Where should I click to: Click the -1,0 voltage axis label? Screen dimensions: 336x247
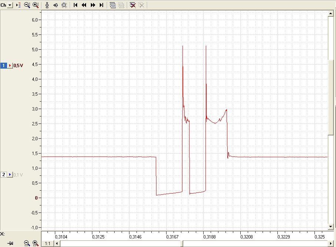pyautogui.click(x=34, y=227)
